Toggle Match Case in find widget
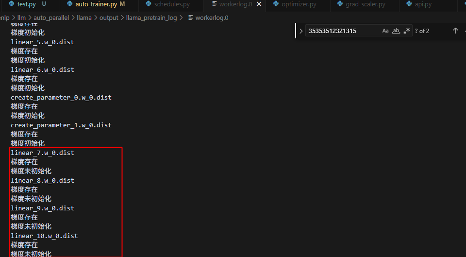466x257 pixels. tap(385, 31)
